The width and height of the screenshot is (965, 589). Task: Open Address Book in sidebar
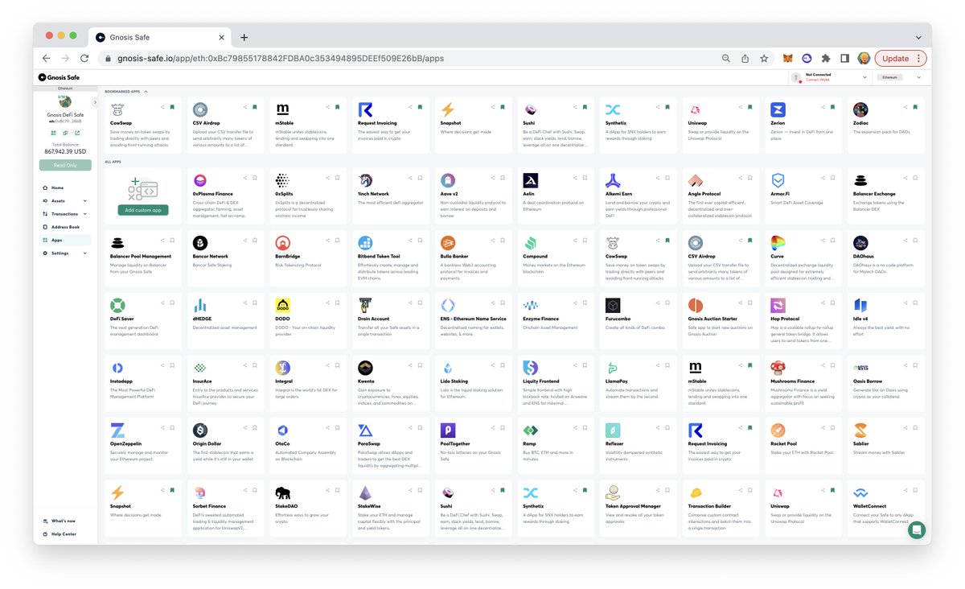point(65,228)
